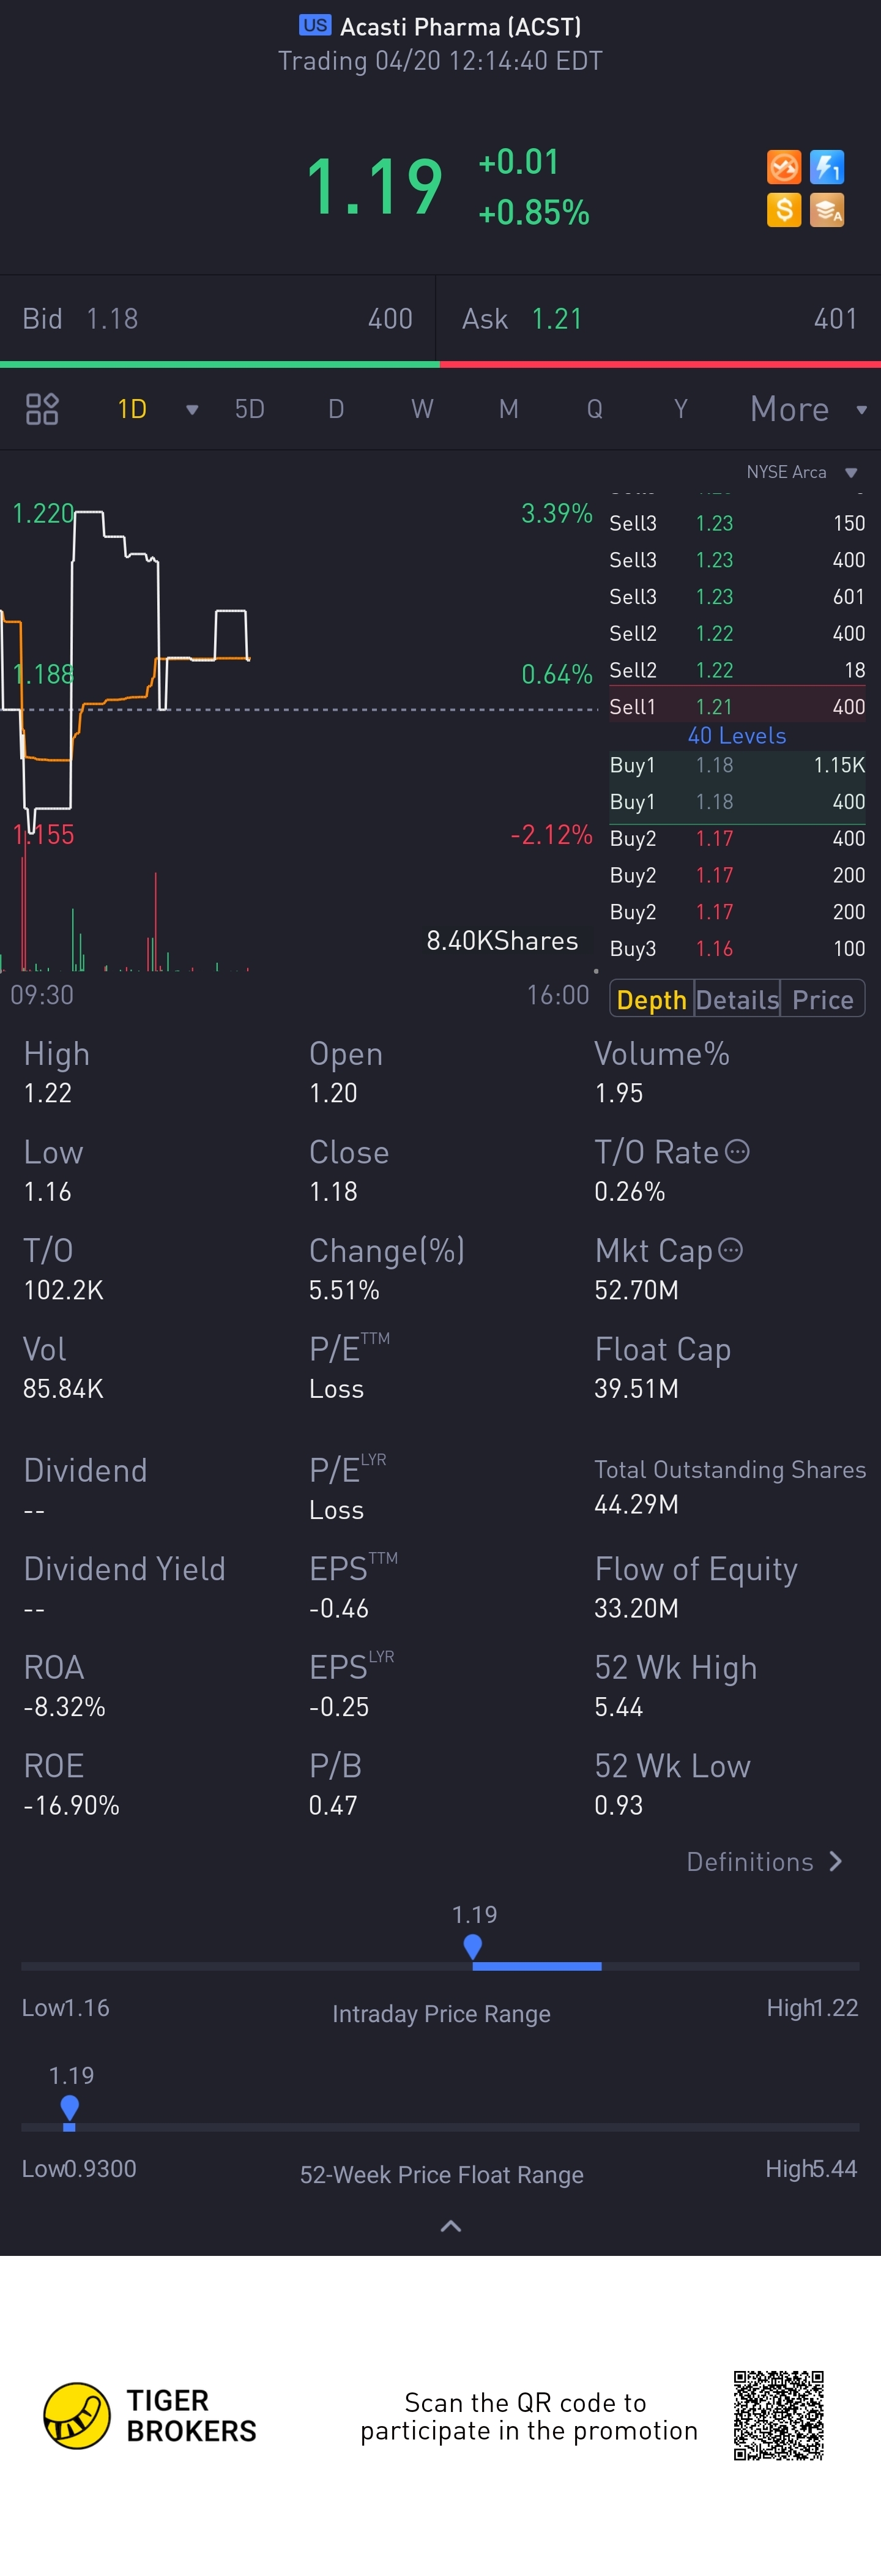Switch to the Price view
881x2576 pixels.
(822, 999)
